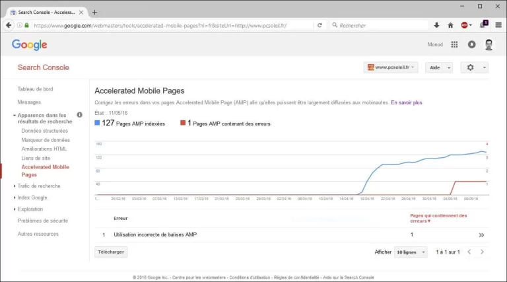Open Conditions d'utilisation footer link
This screenshot has width=507, height=282.
(250, 277)
